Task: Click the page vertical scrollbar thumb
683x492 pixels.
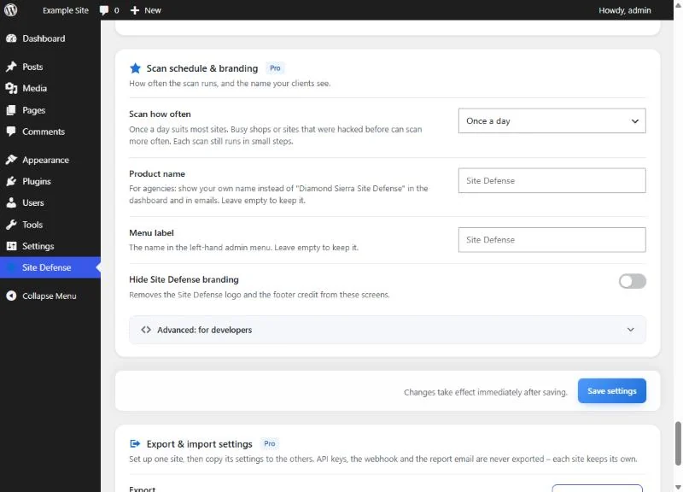Action: (x=678, y=443)
